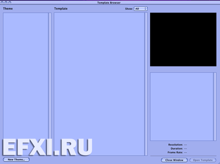Click the Resolution label

tap(176, 145)
